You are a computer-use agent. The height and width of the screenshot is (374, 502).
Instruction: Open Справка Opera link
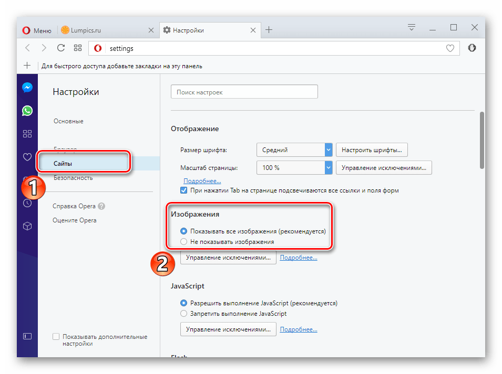[74, 206]
